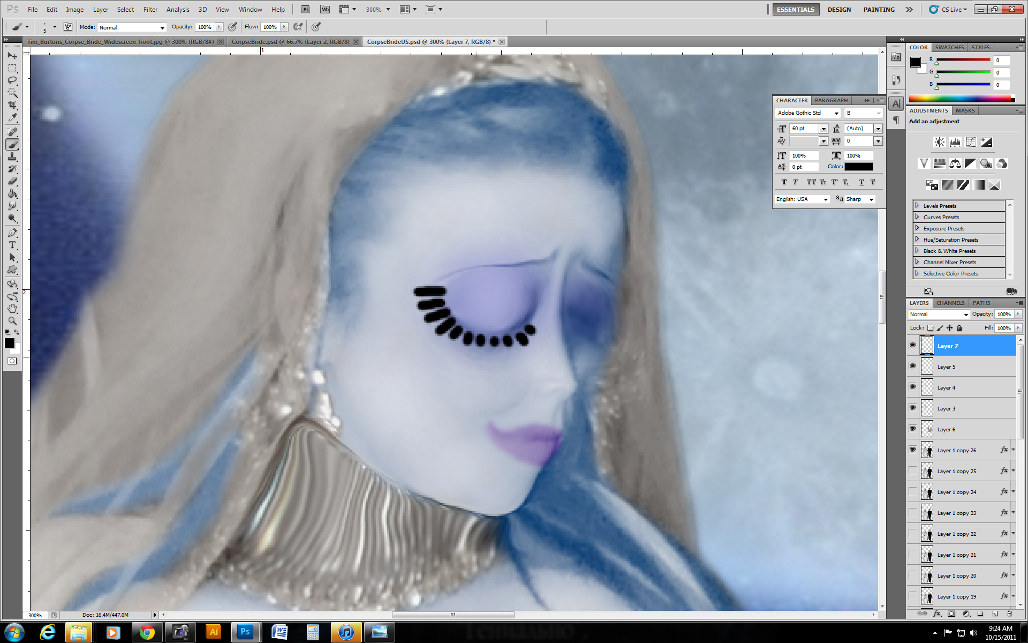Add a Brightness/Contrast adjustment

(939, 142)
